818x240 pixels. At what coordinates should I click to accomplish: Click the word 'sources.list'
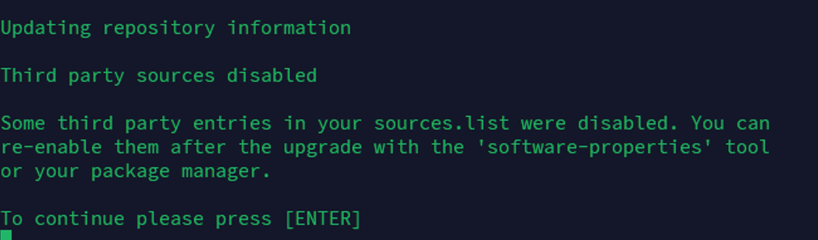(x=441, y=123)
